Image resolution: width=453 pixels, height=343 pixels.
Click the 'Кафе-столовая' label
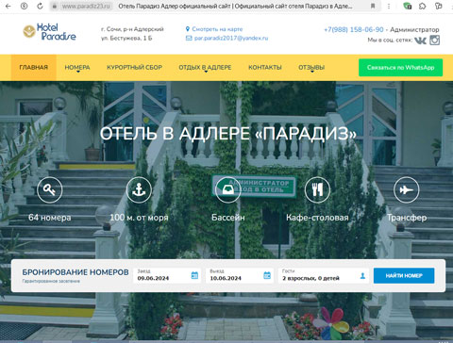point(317,218)
